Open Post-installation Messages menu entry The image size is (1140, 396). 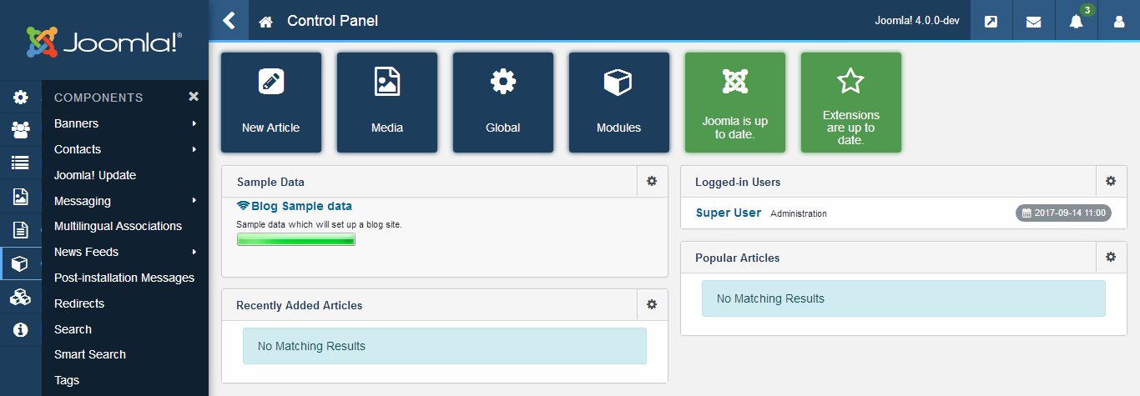pyautogui.click(x=125, y=278)
